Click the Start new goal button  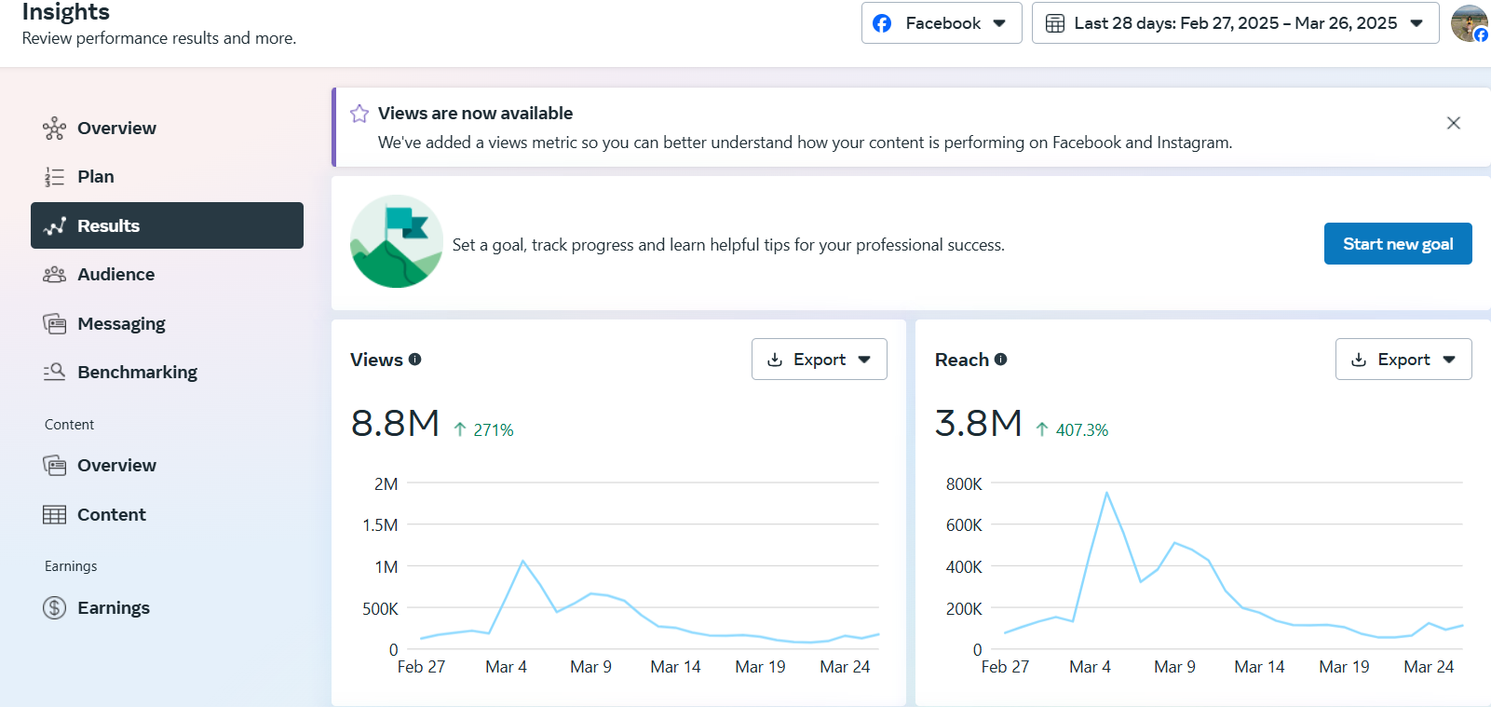coord(1397,244)
